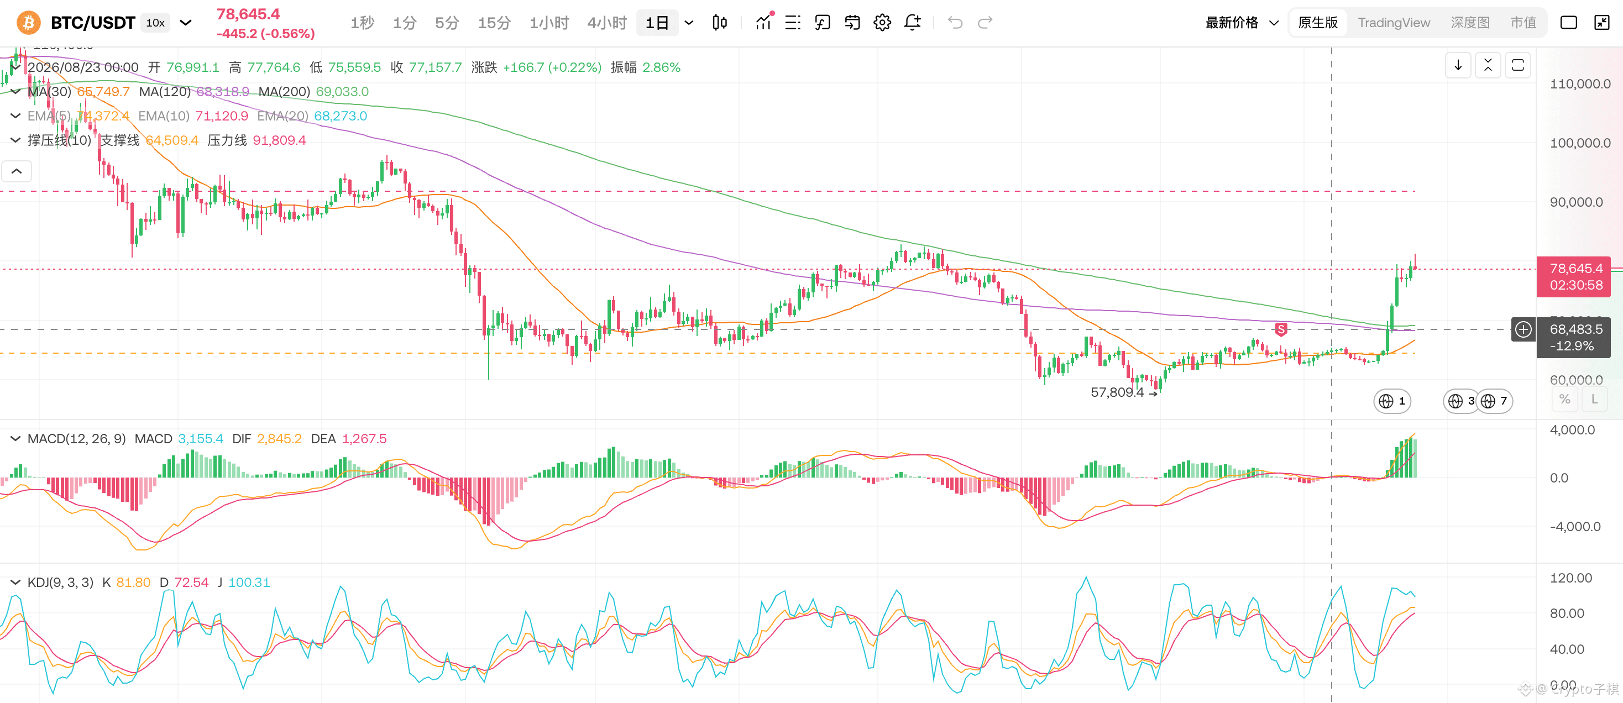Open the BTC/USDT pair dropdown arrow

185,23
